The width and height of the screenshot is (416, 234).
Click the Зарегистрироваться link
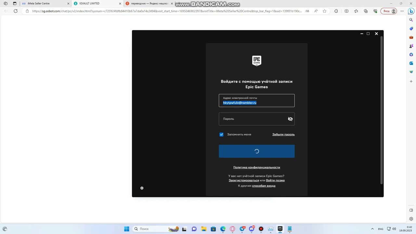pyautogui.click(x=244, y=180)
